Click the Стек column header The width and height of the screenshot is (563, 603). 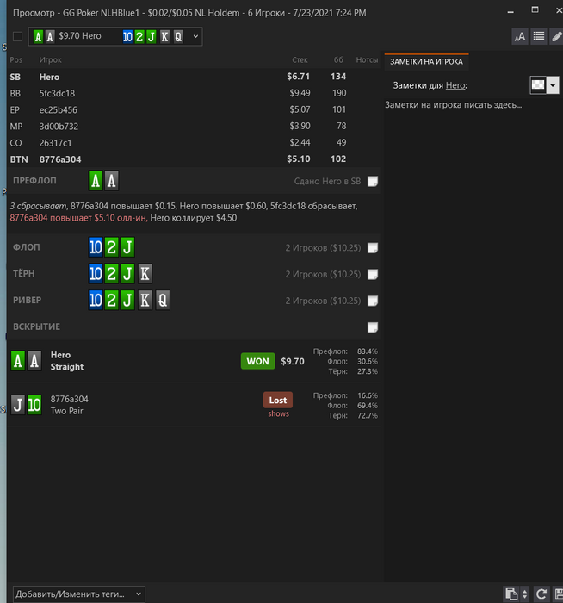click(x=300, y=60)
